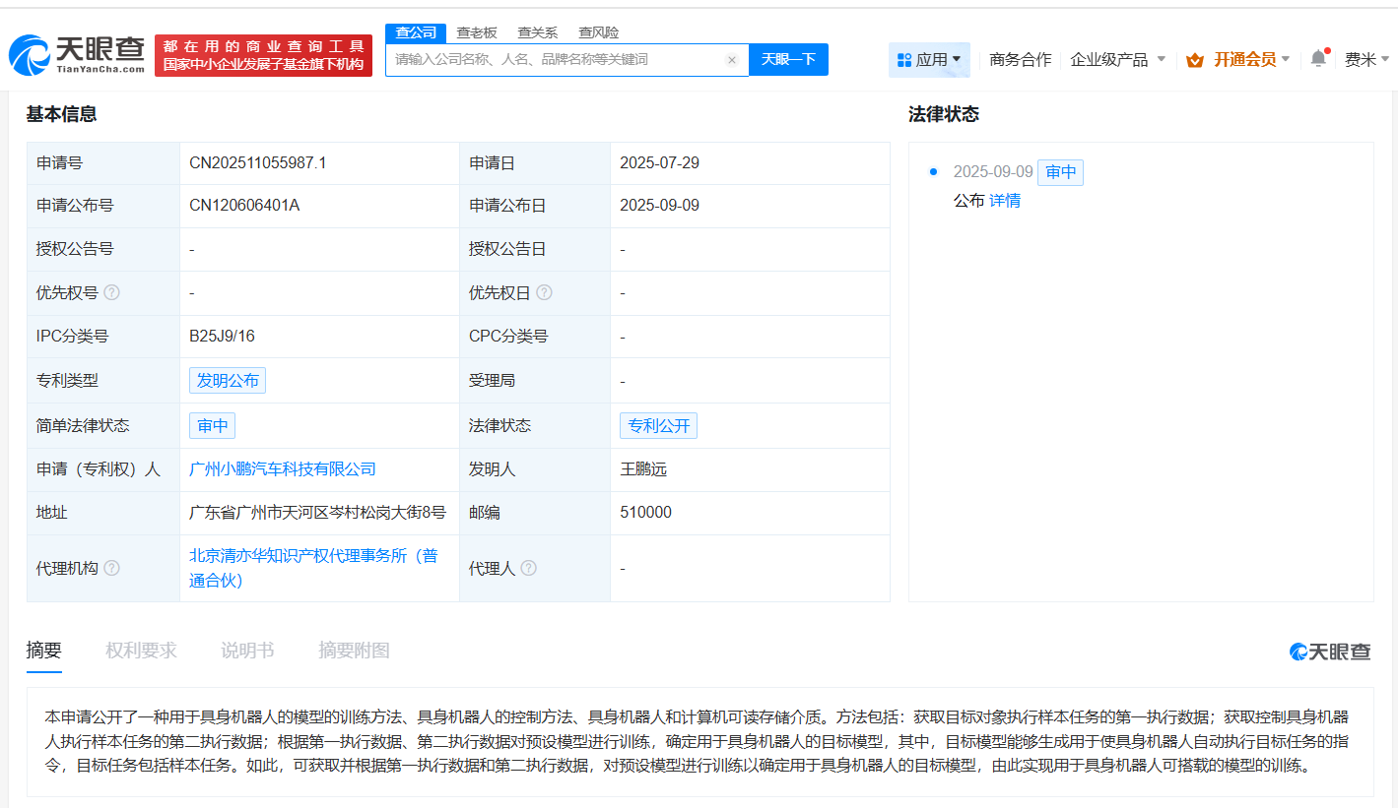The width and height of the screenshot is (1398, 808).
Task: Click the help icon beside 代理人
Action: point(530,568)
